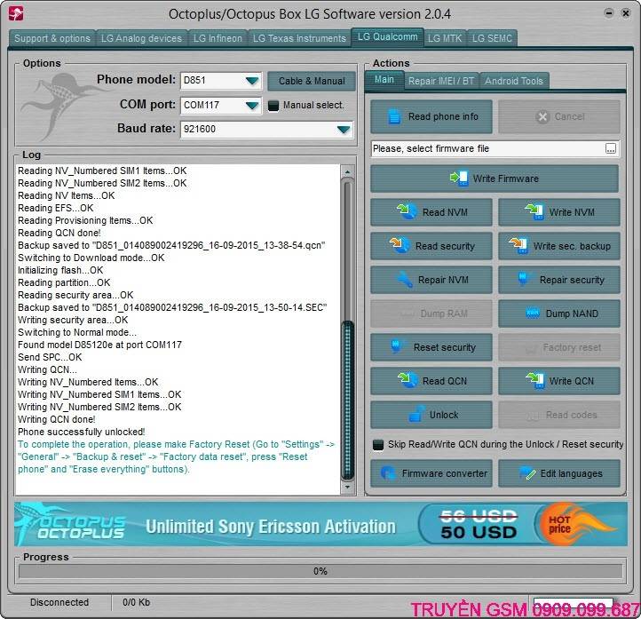Click the Unlock padlock icon
This screenshot has height=619, width=641.
(x=416, y=414)
